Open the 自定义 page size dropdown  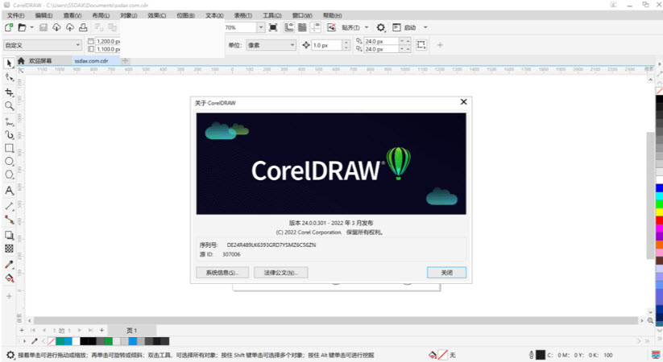pos(42,45)
